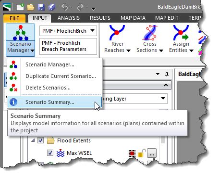Switch to the ANALYSIS tab
Screen dimensions: 219x178
click(x=69, y=18)
